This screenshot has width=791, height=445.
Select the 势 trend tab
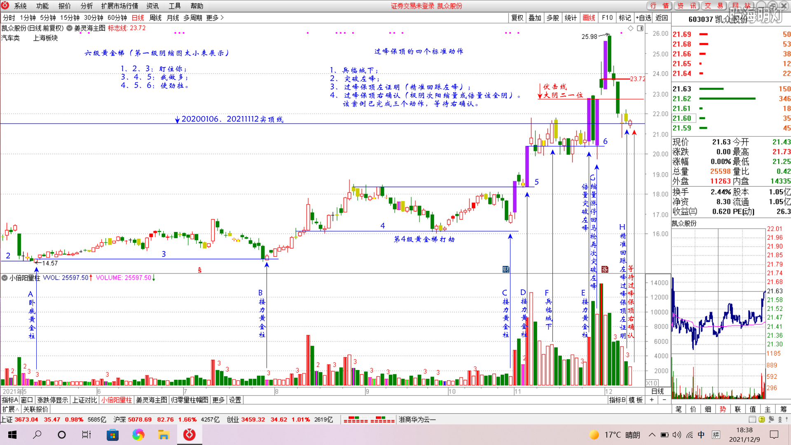tap(723, 409)
